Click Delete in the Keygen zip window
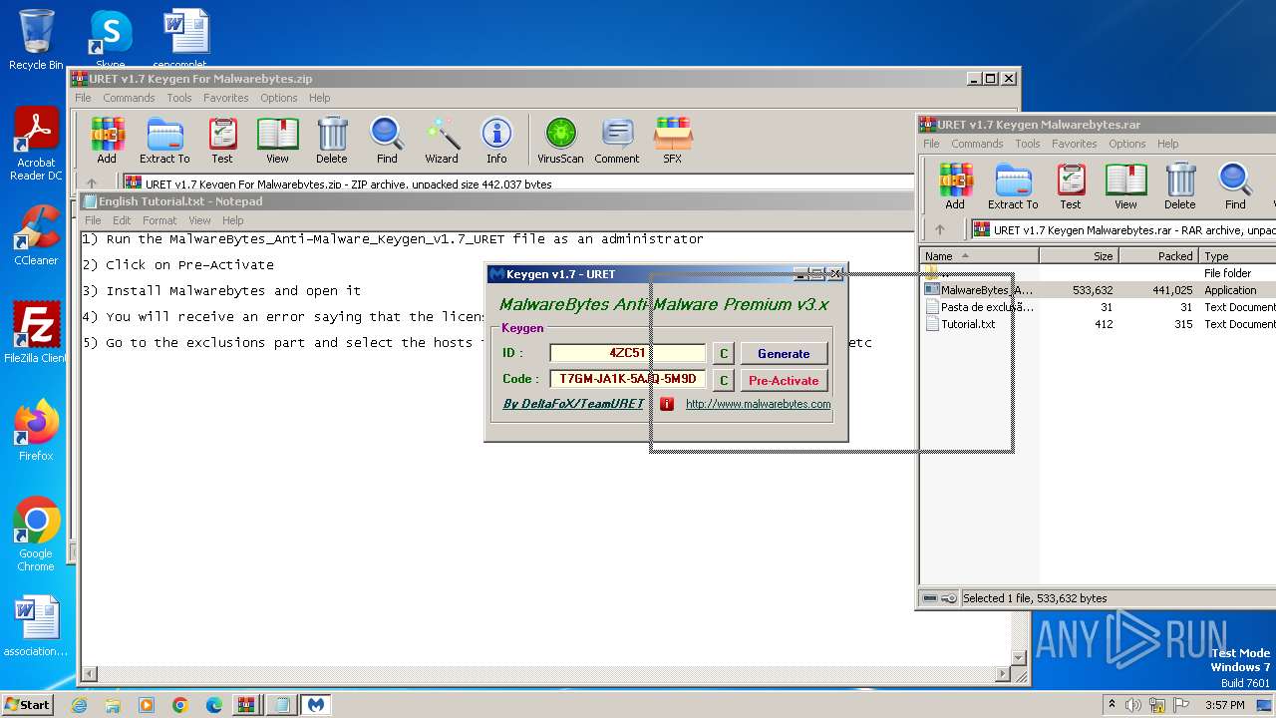 coord(332,141)
